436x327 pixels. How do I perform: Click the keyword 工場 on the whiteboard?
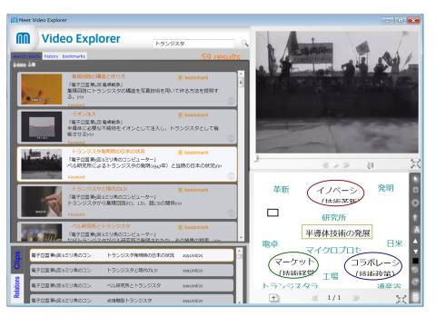click(x=331, y=276)
